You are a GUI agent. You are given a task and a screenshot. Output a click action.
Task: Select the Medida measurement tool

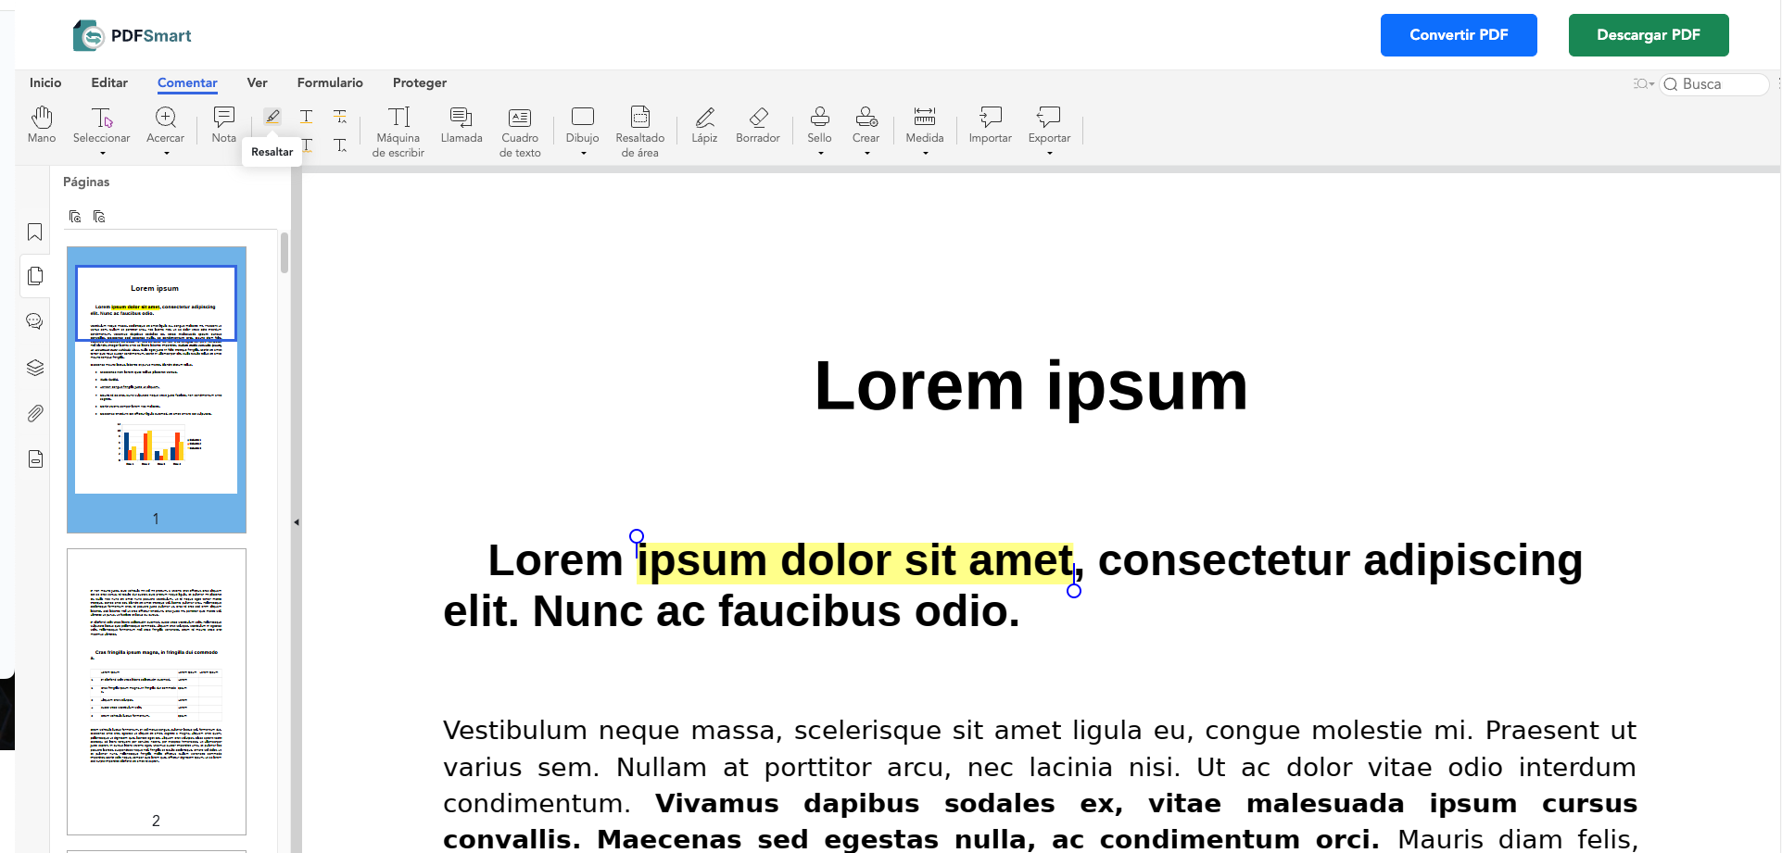coord(925,125)
